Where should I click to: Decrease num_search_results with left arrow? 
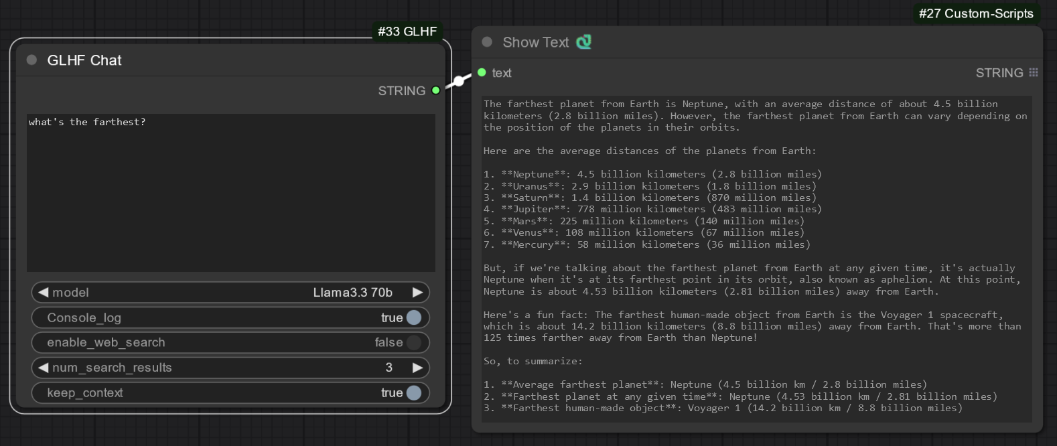coord(44,368)
